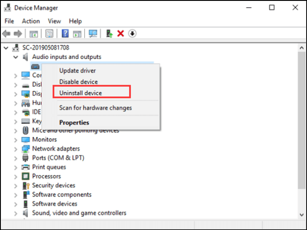Click the blue Help icon in toolbar
This screenshot has width=307, height=230.
pyautogui.click(x=65, y=34)
